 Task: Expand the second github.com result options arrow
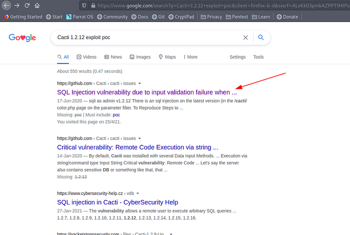point(139,138)
